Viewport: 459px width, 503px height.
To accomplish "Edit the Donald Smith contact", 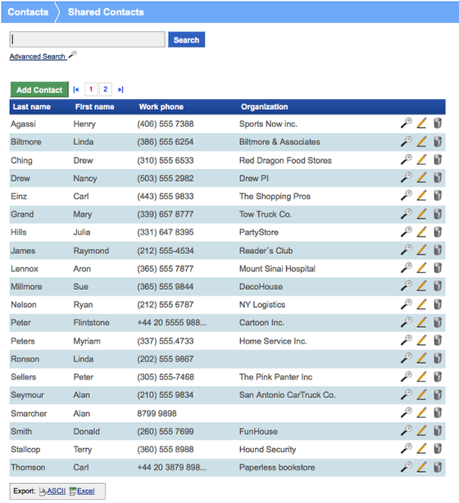I will pyautogui.click(x=421, y=431).
